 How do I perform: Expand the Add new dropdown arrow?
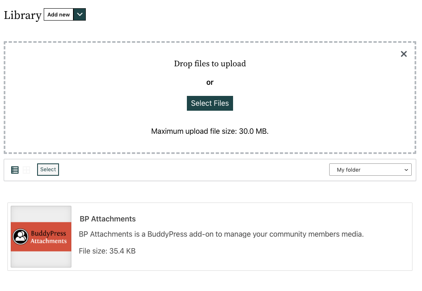tap(80, 14)
